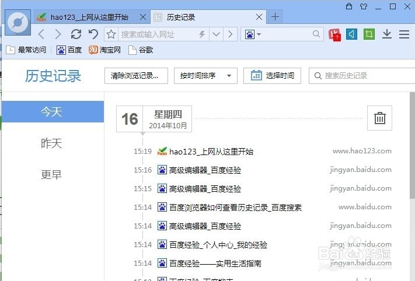Open the skin shirt icon in the title bar
415x281 pixels.
364,6
